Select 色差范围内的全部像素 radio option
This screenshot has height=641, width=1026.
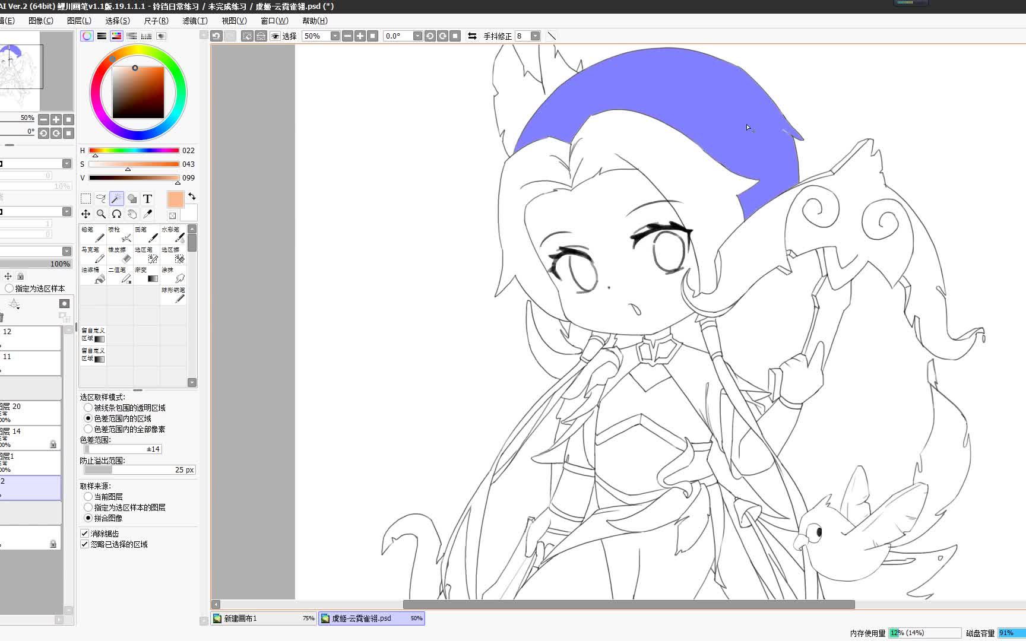[88, 429]
